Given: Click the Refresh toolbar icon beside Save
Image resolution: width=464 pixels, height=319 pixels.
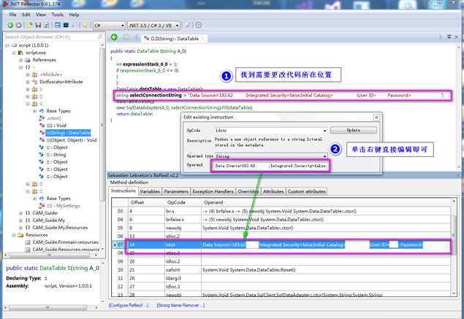Looking at the screenshot, I should (47, 26).
